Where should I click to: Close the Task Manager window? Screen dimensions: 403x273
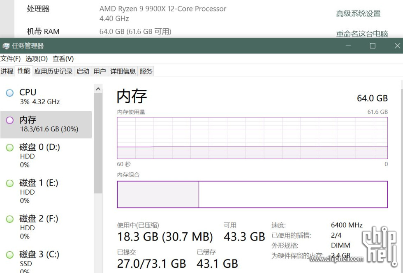(x=397, y=46)
